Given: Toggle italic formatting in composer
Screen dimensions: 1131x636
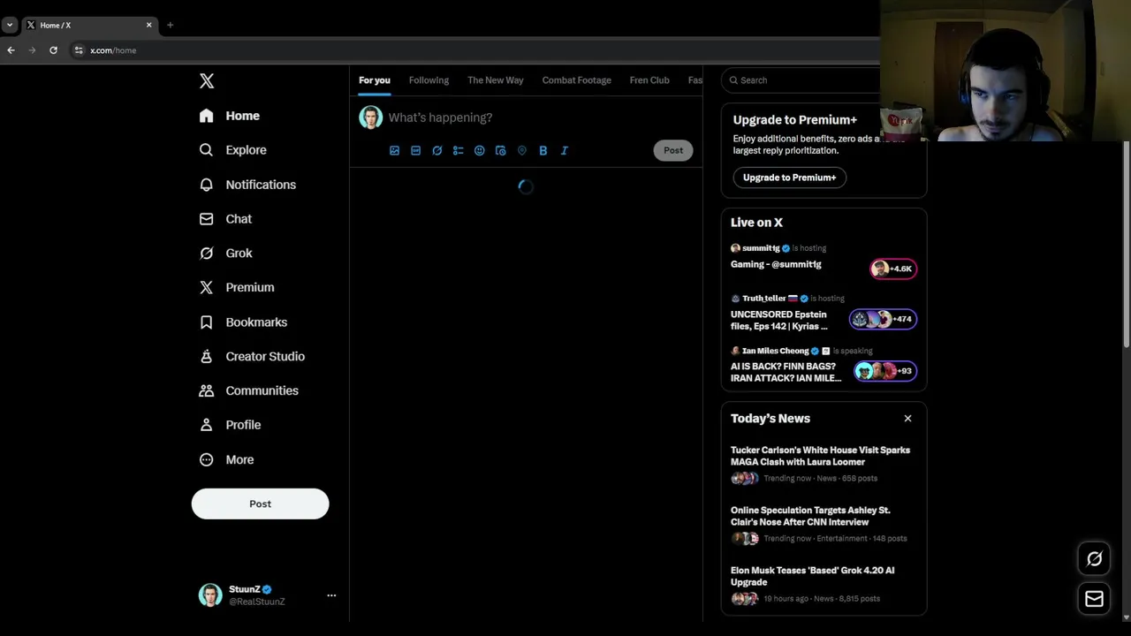Looking at the screenshot, I should click(x=564, y=151).
